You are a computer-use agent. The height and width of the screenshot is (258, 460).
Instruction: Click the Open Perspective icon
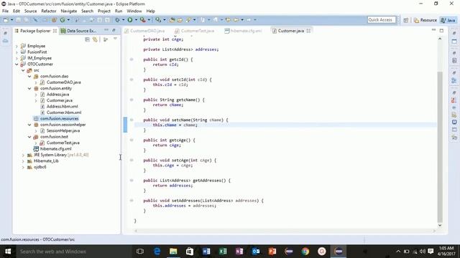pyautogui.click(x=406, y=20)
